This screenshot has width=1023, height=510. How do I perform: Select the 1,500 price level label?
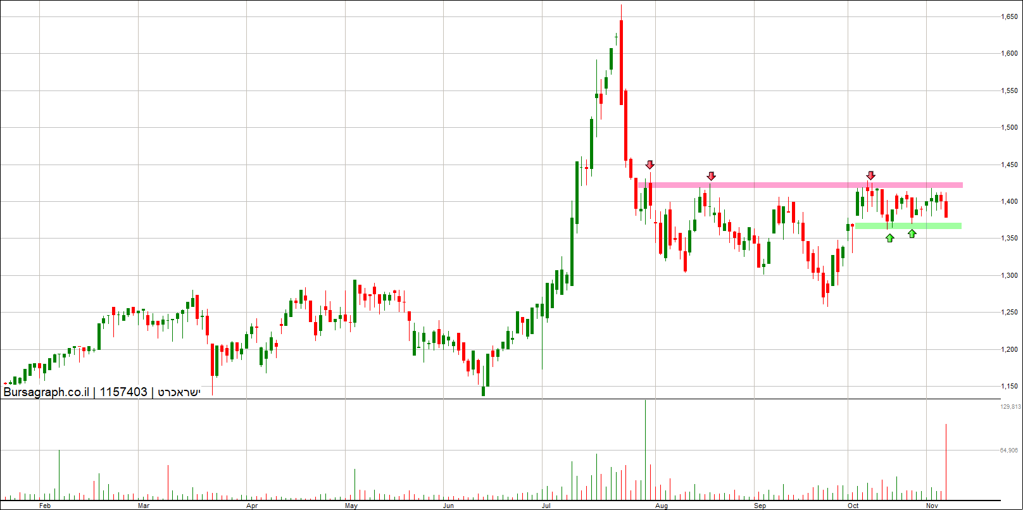[x=1009, y=128]
